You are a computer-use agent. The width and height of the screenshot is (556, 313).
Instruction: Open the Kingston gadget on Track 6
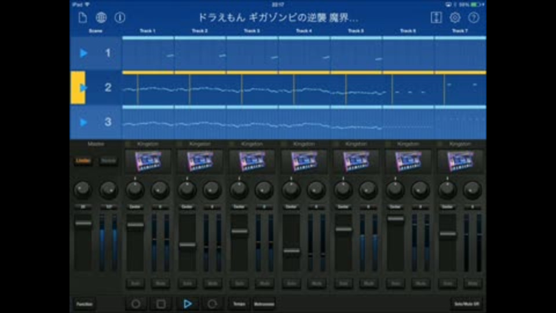tap(408, 162)
